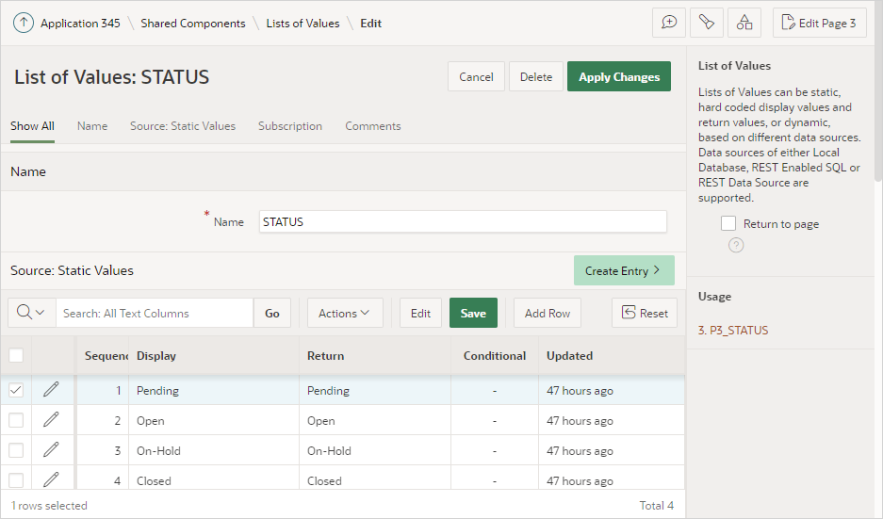Screen dimensions: 883x519
Task: Open the shared components shapes icon
Action: pyautogui.click(x=744, y=23)
